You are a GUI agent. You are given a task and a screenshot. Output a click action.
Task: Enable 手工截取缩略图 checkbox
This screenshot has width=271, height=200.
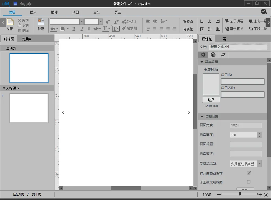(x=249, y=182)
